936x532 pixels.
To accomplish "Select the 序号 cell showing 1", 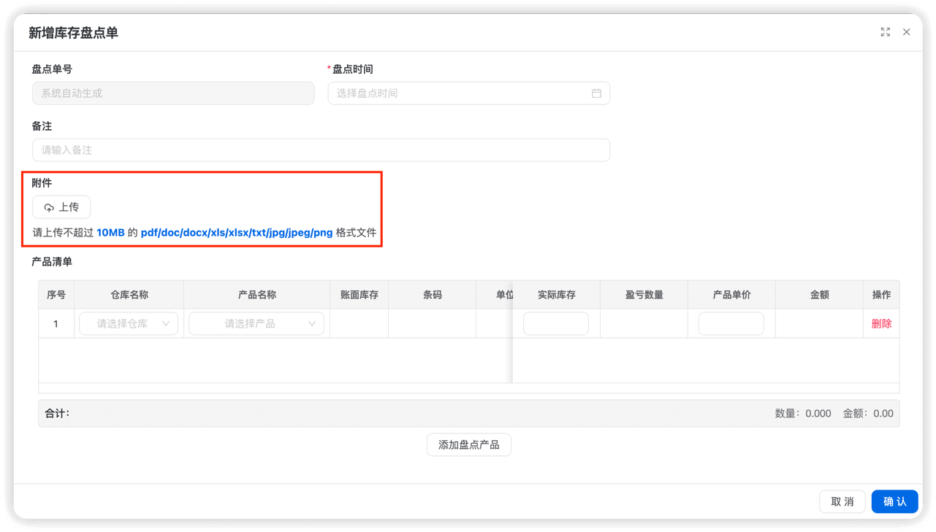I will click(56, 324).
